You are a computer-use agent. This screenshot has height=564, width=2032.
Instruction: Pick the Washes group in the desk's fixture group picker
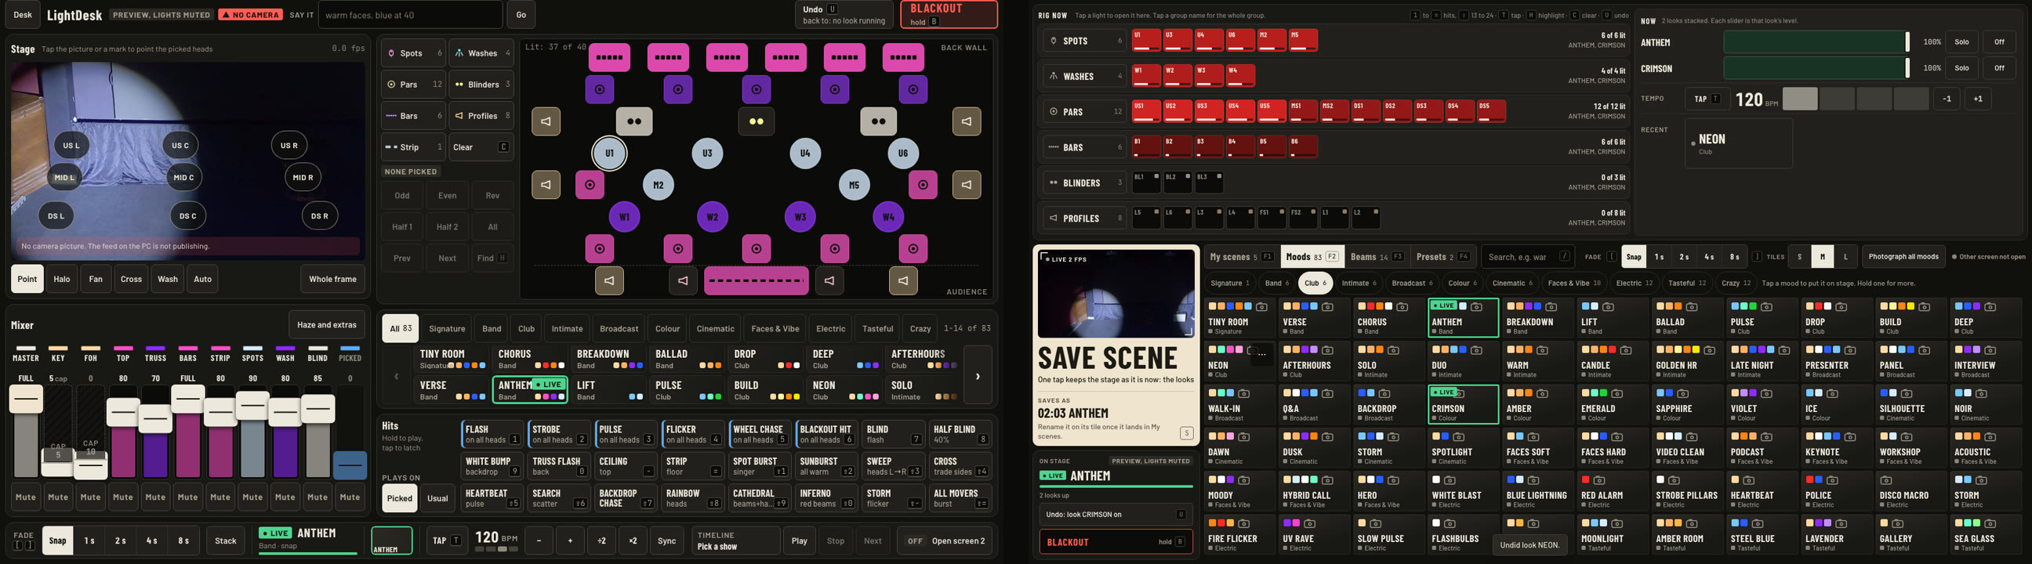[x=481, y=52]
